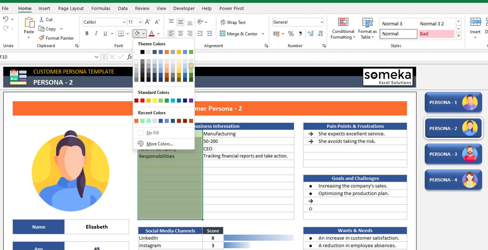Activate the Format Painter brush
This screenshot has width=488, height=250.
41,38
